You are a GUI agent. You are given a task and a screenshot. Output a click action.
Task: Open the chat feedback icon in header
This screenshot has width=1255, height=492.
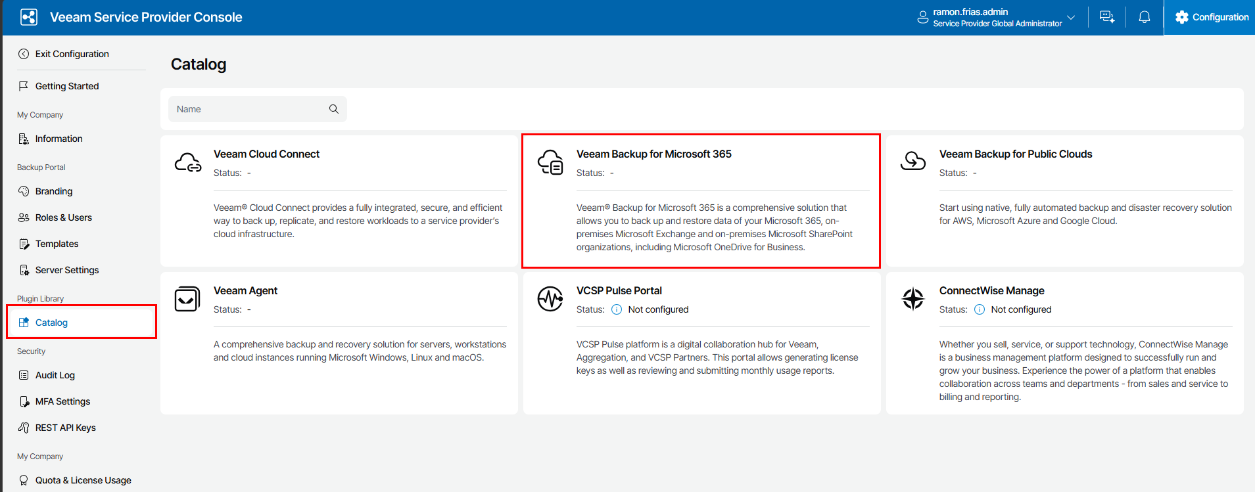pyautogui.click(x=1107, y=17)
